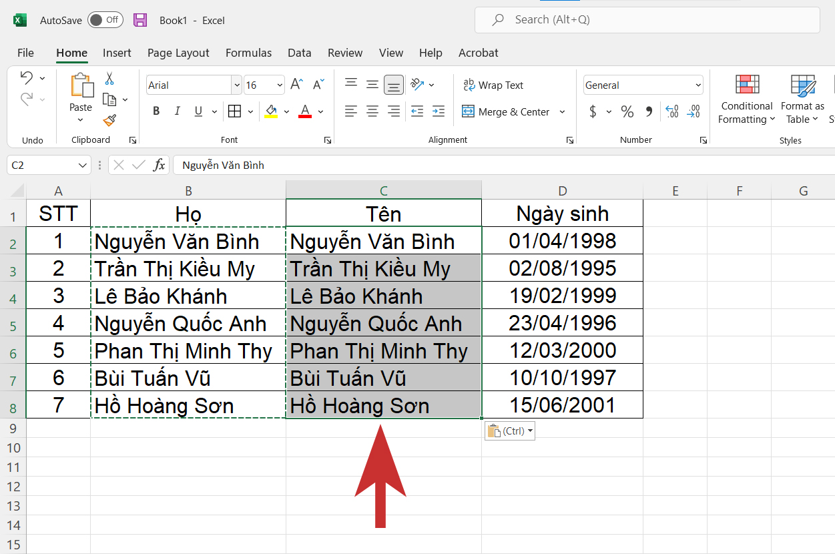Image resolution: width=835 pixels, height=554 pixels.
Task: Toggle Underline formatting
Action: pos(198,111)
